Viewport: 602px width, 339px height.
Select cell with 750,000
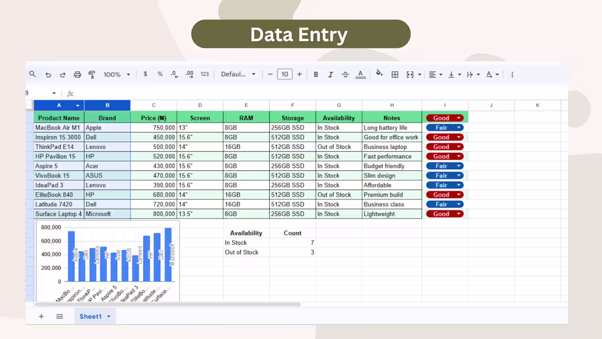pyautogui.click(x=154, y=128)
